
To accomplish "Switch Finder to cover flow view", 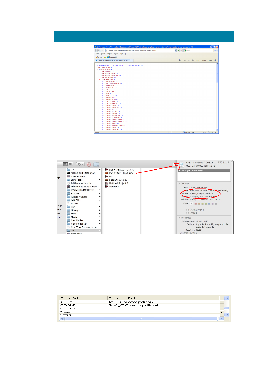I will (x=71, y=164).
